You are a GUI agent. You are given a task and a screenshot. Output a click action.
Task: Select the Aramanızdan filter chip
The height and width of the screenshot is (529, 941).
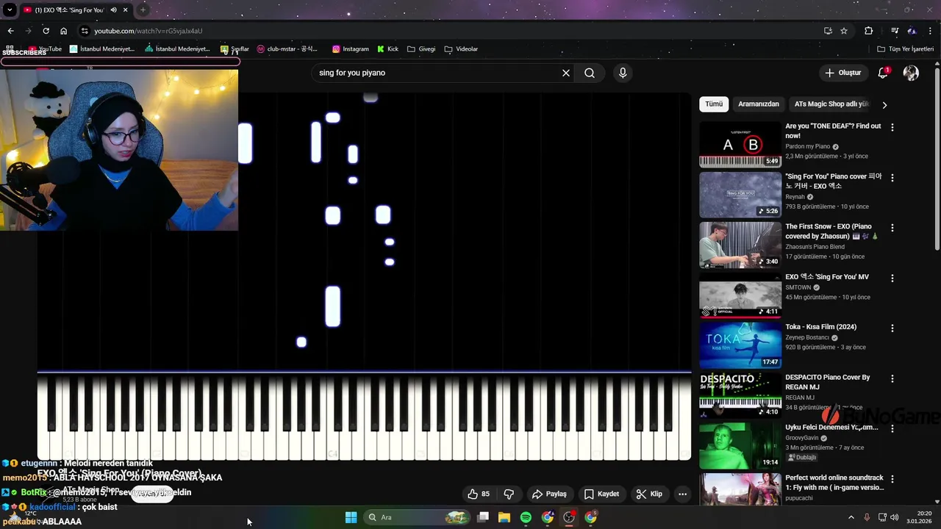[x=758, y=104]
